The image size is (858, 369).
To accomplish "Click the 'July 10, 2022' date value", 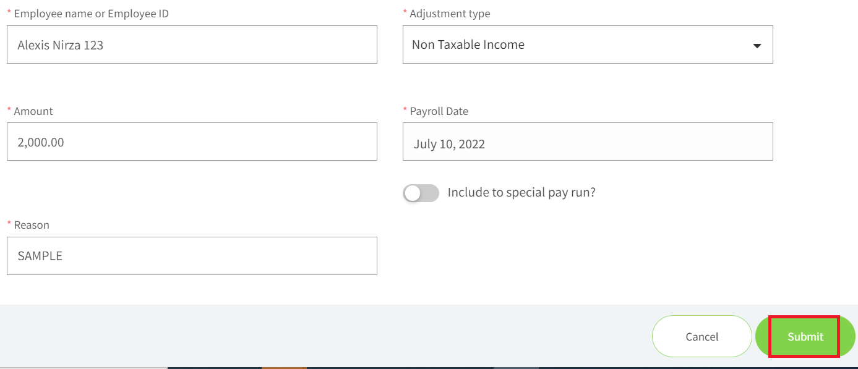I will point(449,145).
